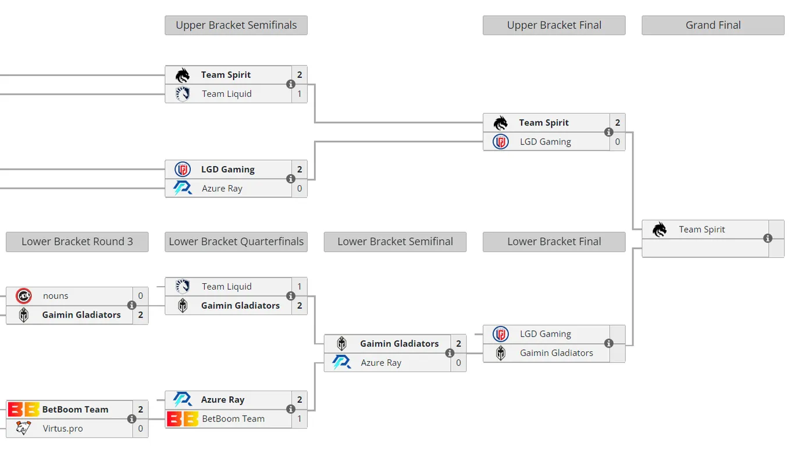
Task: Open Lower Bracket Final match info icon
Action: [609, 343]
